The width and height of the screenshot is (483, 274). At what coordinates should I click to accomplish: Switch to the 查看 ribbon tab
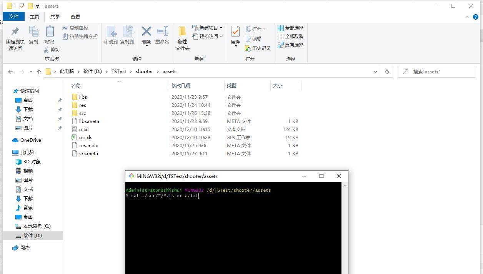(75, 17)
